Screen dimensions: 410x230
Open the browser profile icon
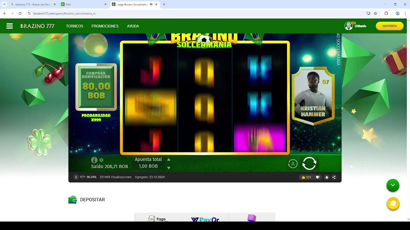point(398,13)
